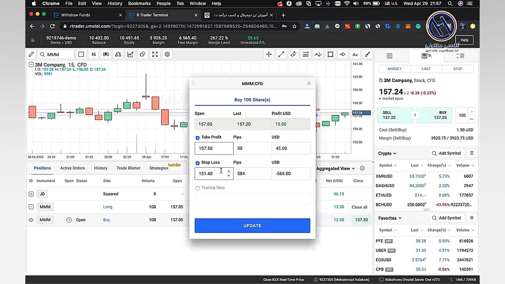Image resolution: width=505 pixels, height=284 pixels.
Task: Click the Take Profit price field
Action: [x=214, y=148]
